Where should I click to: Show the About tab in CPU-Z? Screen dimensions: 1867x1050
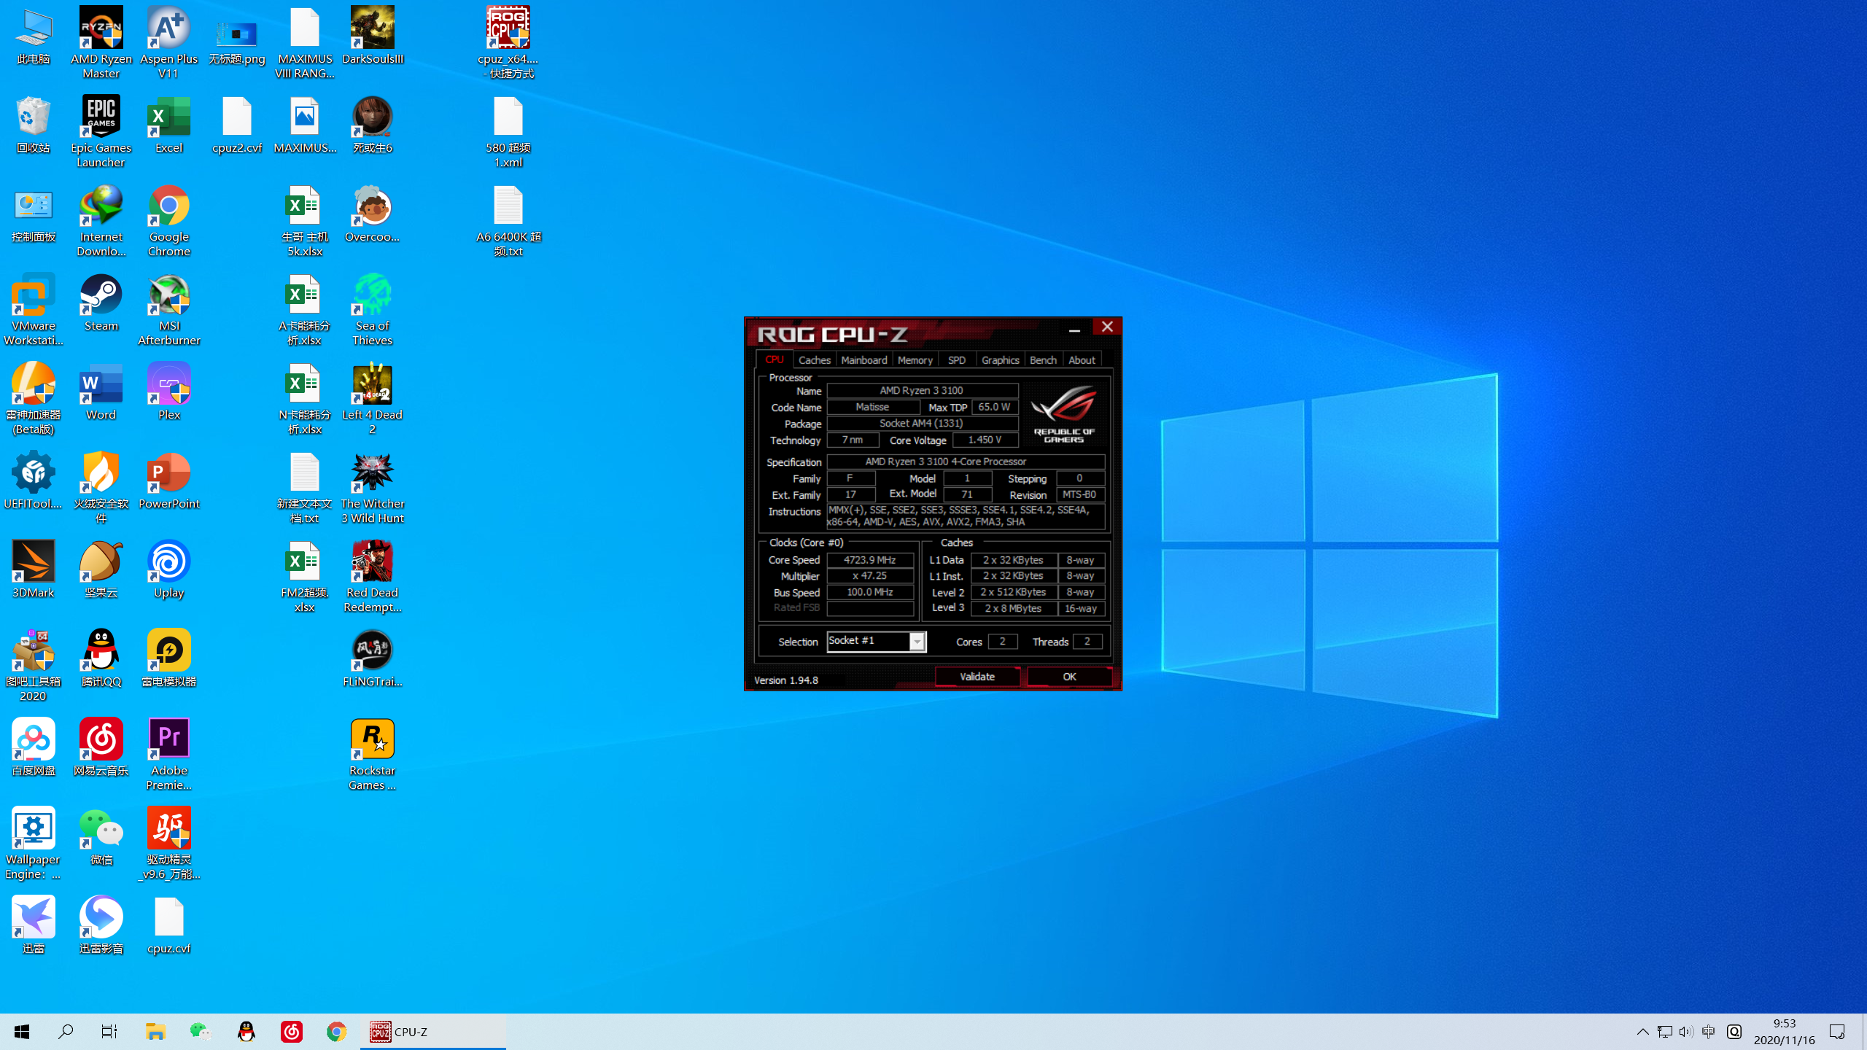click(1082, 360)
